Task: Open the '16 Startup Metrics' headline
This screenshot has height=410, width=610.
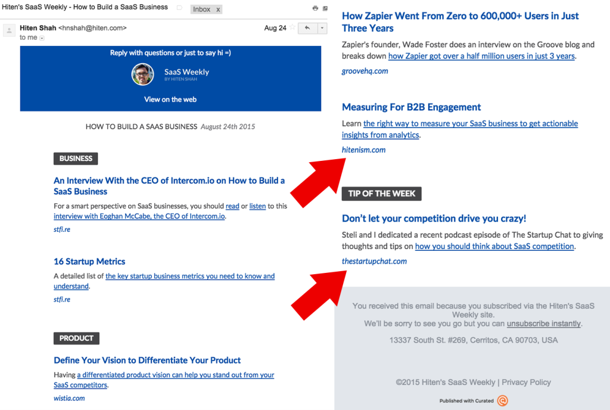Action: [x=89, y=262]
